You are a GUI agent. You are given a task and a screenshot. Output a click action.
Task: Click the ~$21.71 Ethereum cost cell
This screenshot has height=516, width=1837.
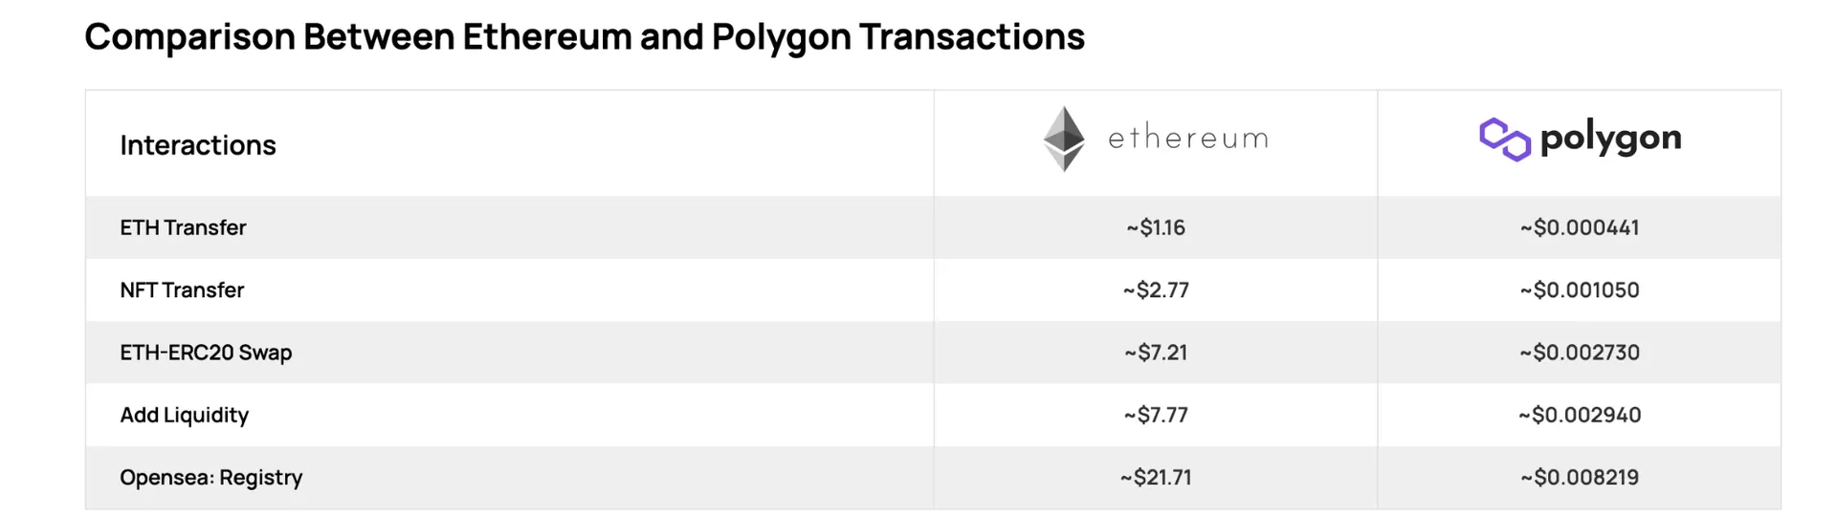coord(1156,478)
